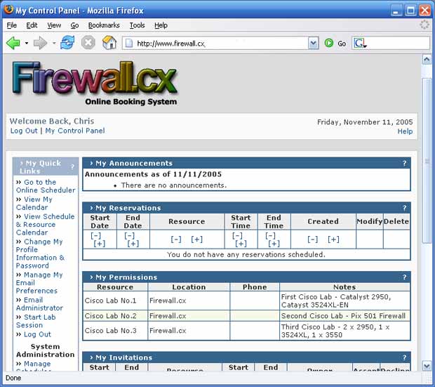Click the scrollbar down arrow
This screenshot has width=435, height=387.
pyautogui.click(x=427, y=366)
